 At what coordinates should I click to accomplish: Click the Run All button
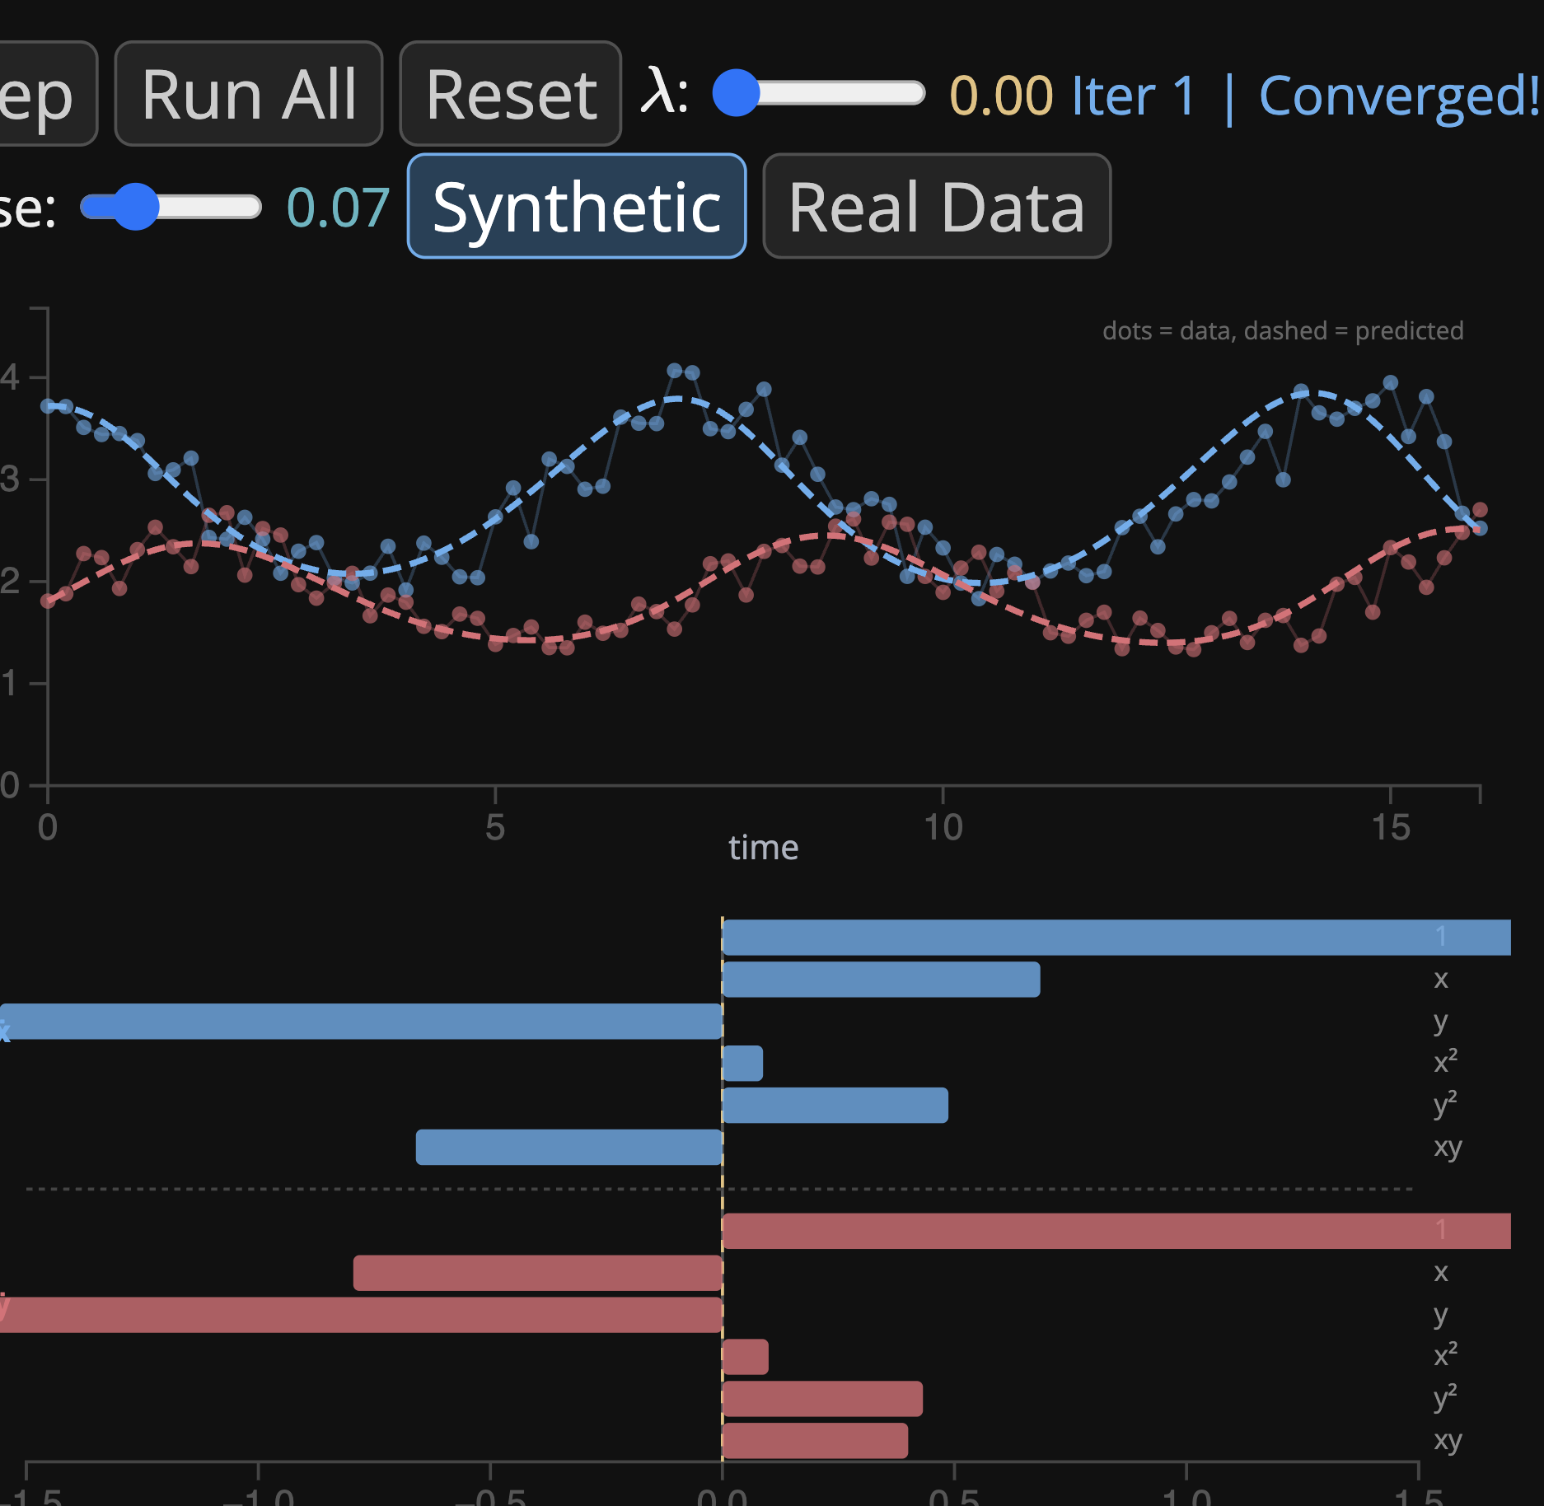point(249,94)
